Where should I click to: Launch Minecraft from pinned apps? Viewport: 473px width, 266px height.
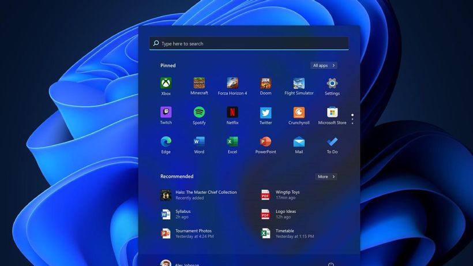point(199,86)
